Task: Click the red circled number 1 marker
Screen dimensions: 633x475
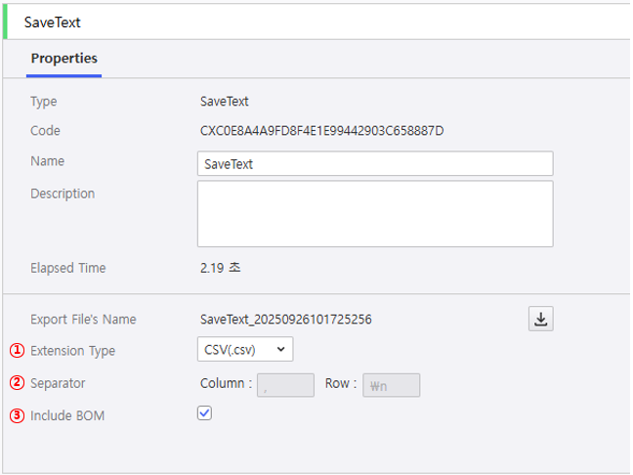Action: click(16, 351)
